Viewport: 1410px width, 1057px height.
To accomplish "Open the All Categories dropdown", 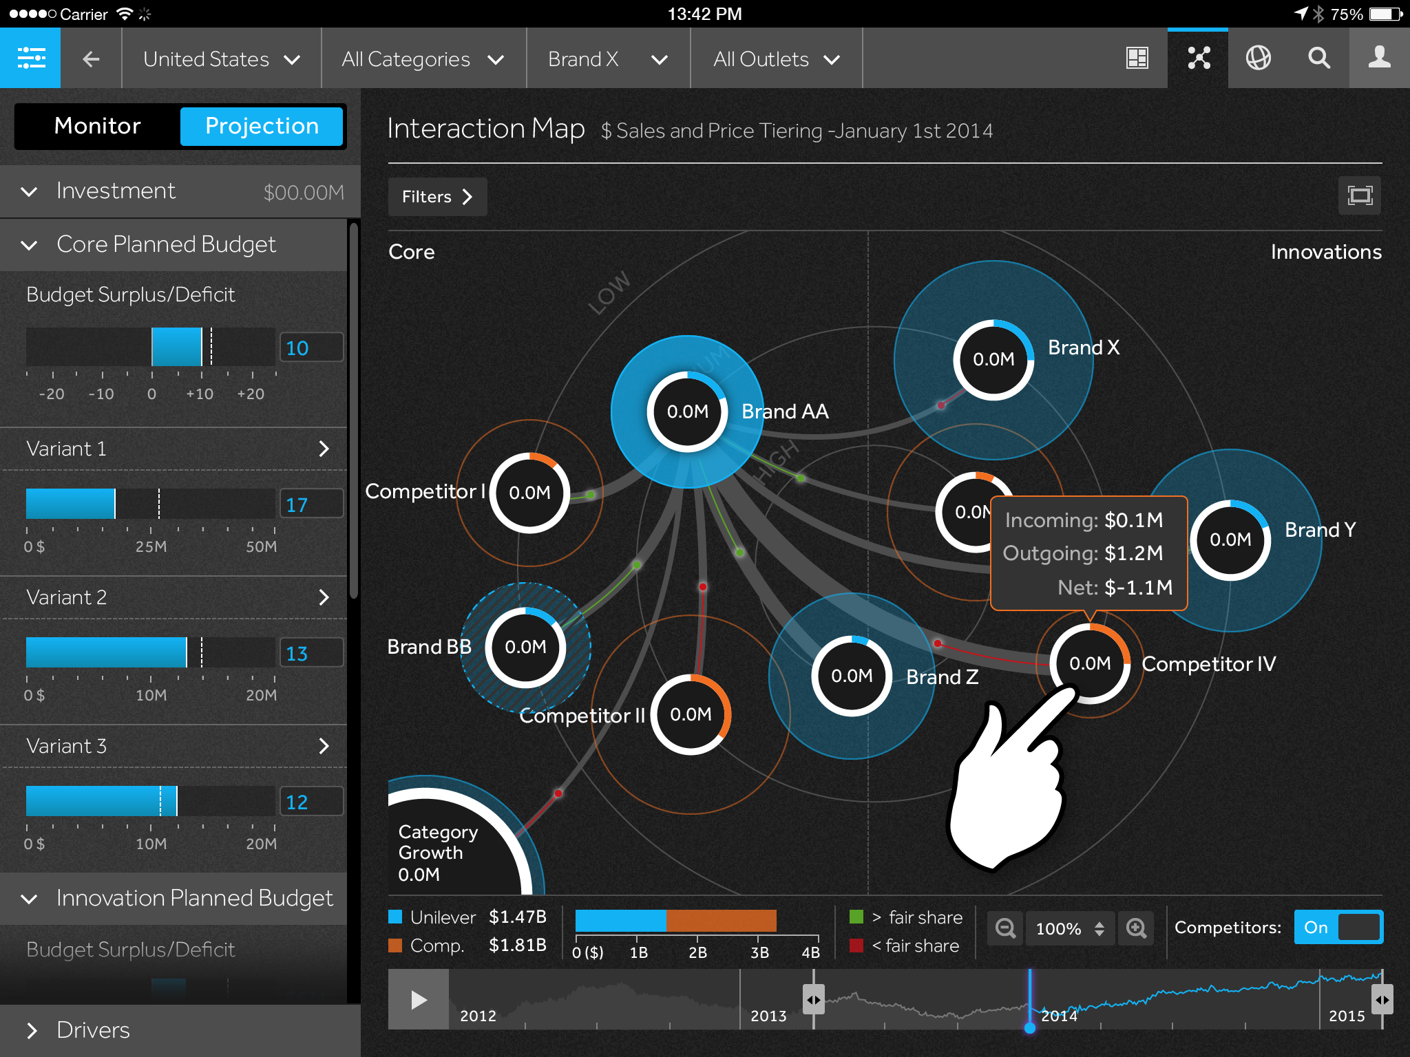I will click(x=423, y=59).
